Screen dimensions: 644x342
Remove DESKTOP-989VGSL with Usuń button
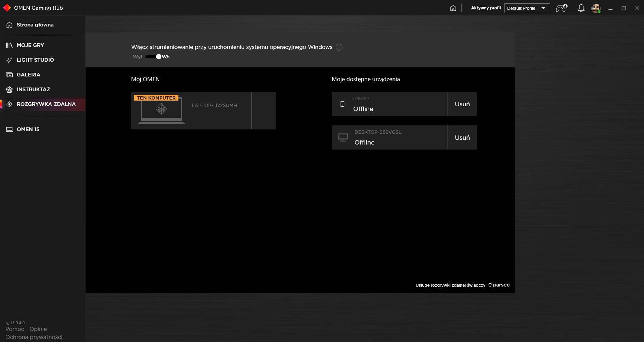pos(462,137)
